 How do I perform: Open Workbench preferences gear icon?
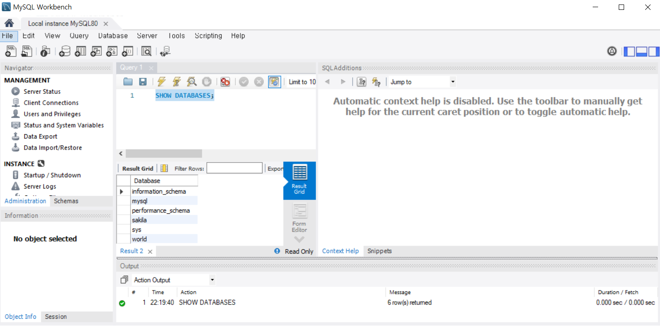612,51
